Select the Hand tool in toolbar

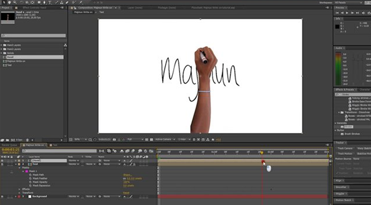click(x=9, y=2)
